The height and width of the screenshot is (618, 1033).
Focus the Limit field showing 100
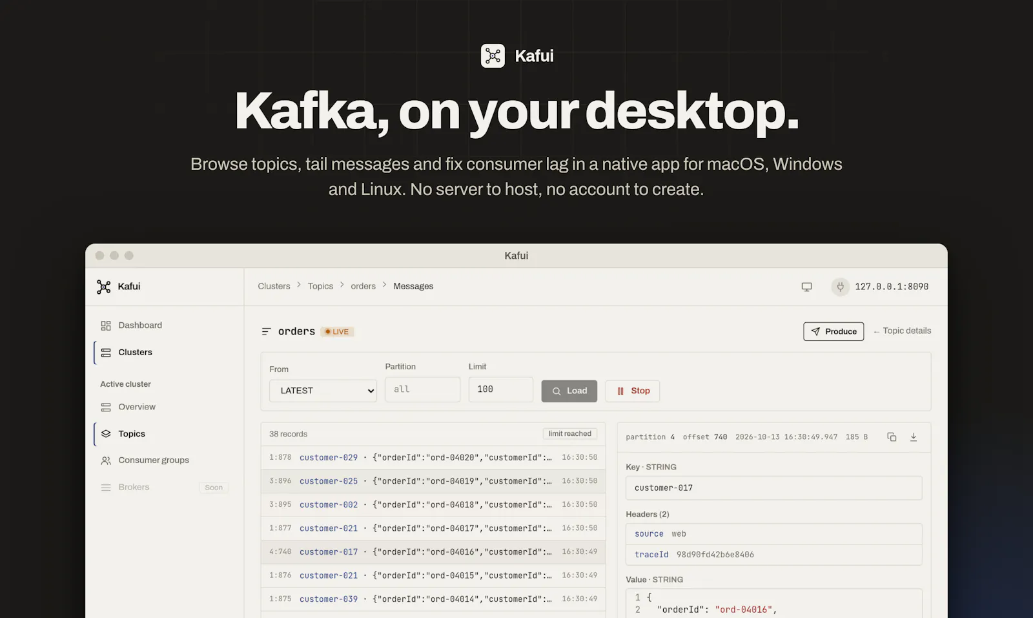coord(500,389)
